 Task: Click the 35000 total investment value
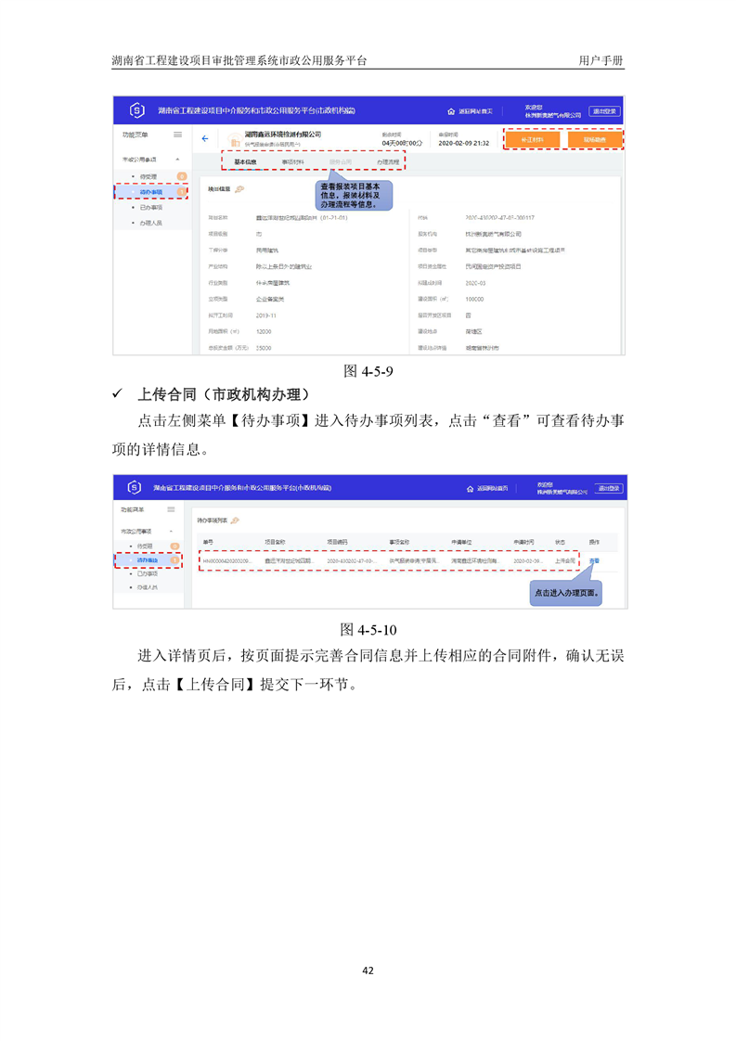click(x=264, y=348)
